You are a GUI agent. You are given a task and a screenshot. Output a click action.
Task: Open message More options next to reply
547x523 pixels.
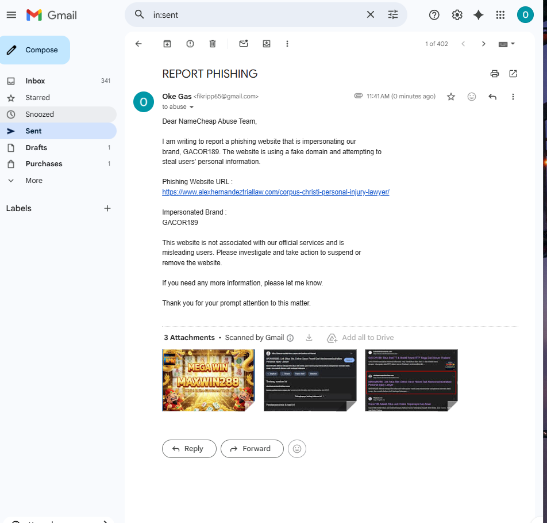(x=513, y=97)
